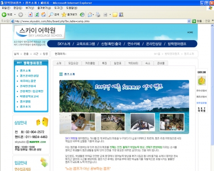
Task: Click the Stop loading red X icon
Action: [30, 15]
